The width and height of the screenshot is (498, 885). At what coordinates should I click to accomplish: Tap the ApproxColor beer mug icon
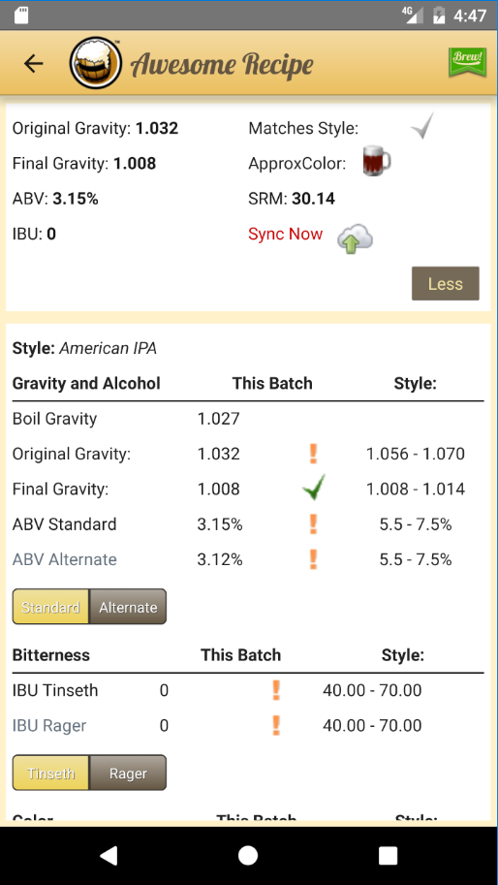(376, 161)
